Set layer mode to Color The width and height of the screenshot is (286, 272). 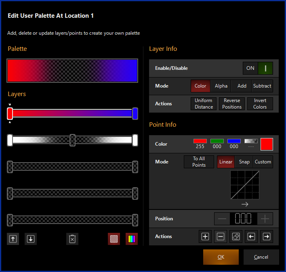click(200, 86)
